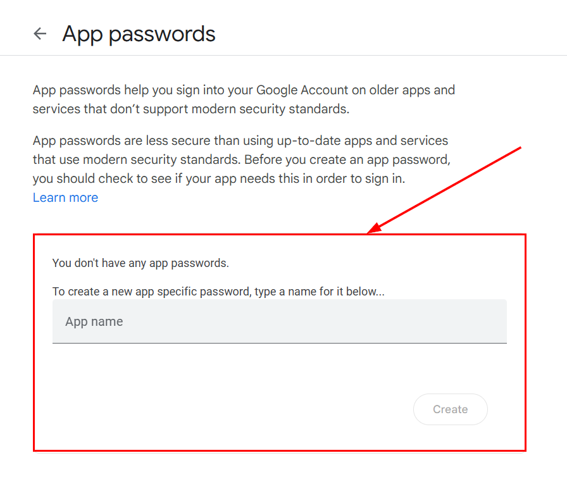Screen dimensions: 567x484
Task: Click the red annotation arrowhead tip
Action: coord(370,232)
